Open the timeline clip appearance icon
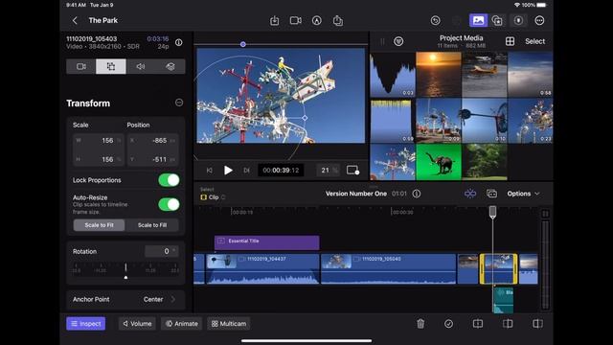The image size is (613, 345). click(491, 194)
